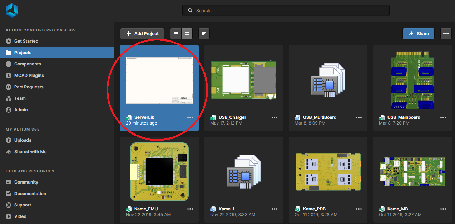
Task: Click the Community chat icon
Action: (9, 182)
